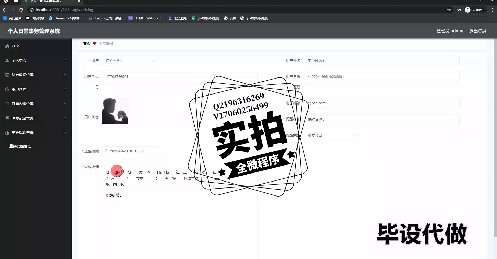Open 百度翻译 bookmark
This screenshot has width=497, height=259.
click(12, 18)
